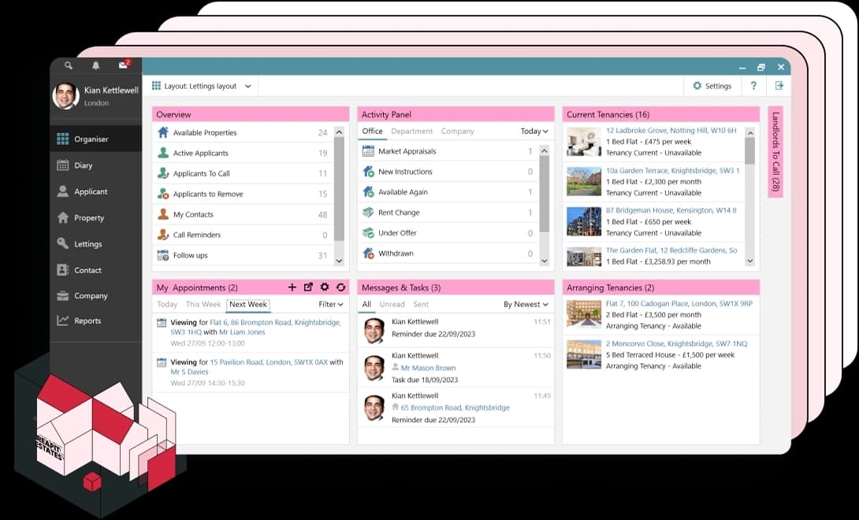This screenshot has width=859, height=520.
Task: Click thumbnail of 2 Moncorvo Close property
Action: (x=583, y=354)
